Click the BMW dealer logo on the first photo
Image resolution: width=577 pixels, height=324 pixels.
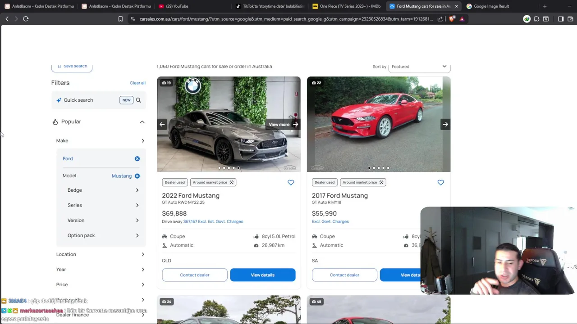(192, 85)
